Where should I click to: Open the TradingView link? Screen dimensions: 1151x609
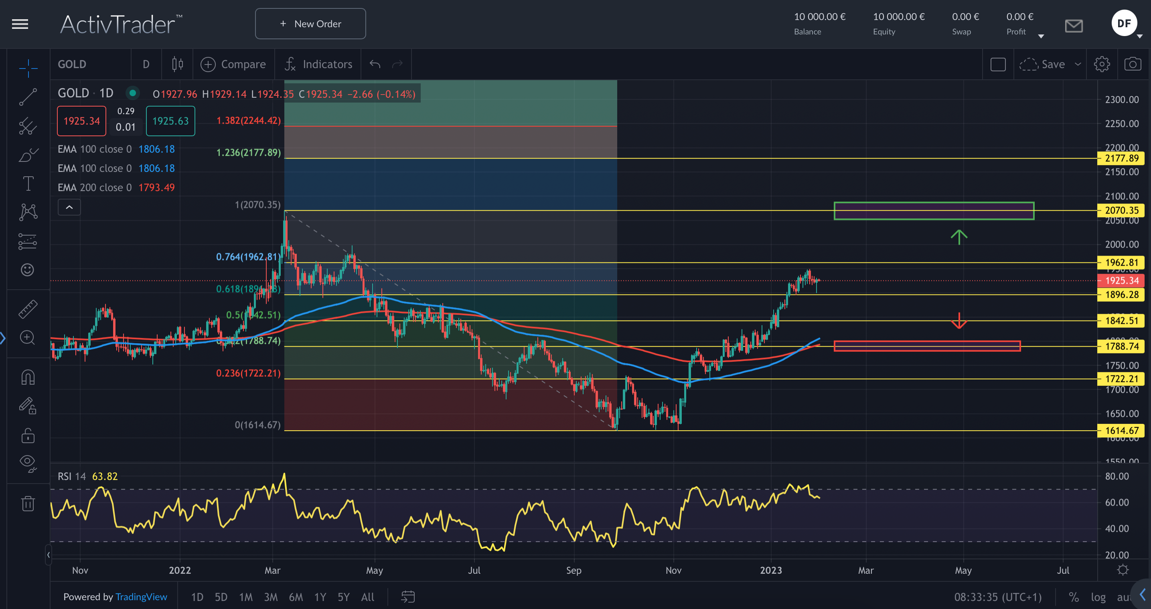point(141,597)
